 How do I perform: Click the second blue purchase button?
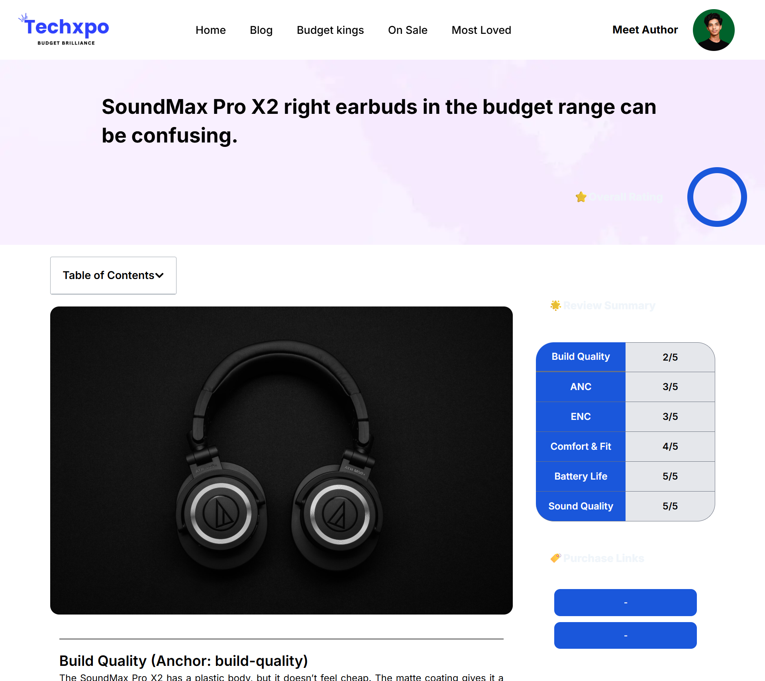pyautogui.click(x=625, y=636)
